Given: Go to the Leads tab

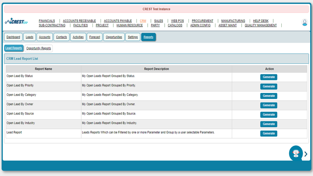Looking at the screenshot, I should click(30, 37).
